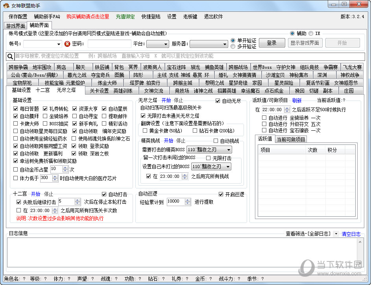This screenshot has height=285, width=371.
Task: Open the 设置 menu item
Action: coord(171,16)
